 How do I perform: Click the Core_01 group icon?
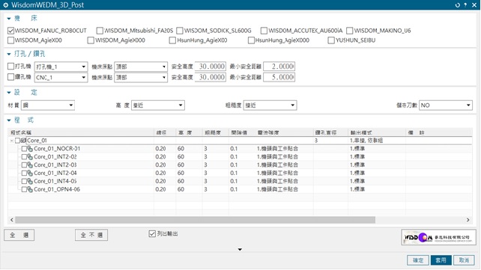23,141
